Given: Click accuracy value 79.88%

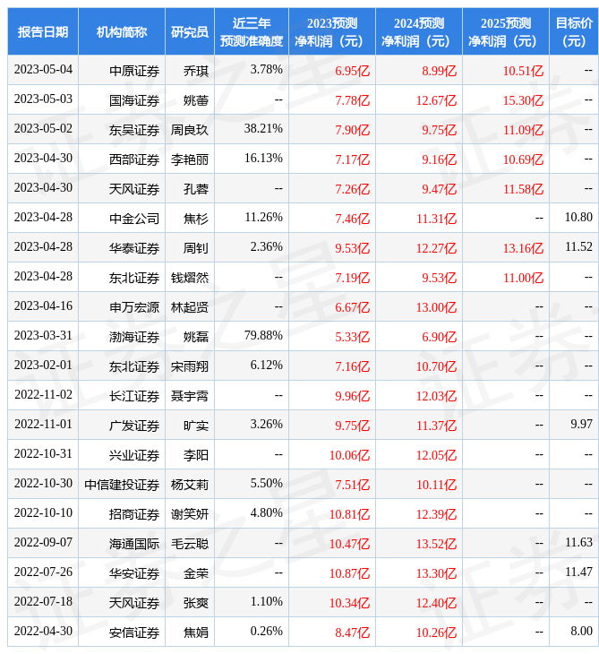Looking at the screenshot, I should (x=263, y=336).
